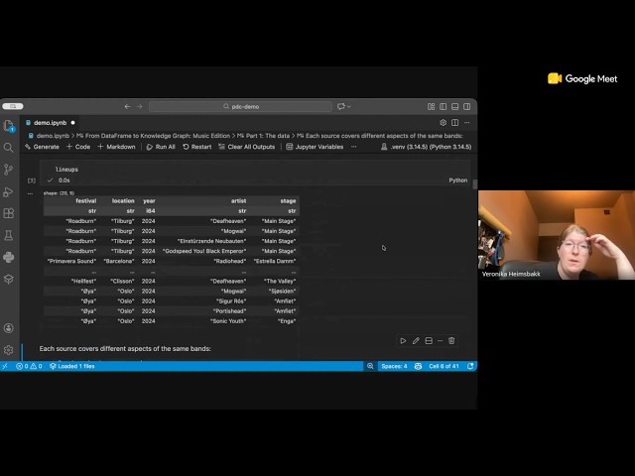Click 'Loaded 1 files' status item
The image size is (635, 476).
(72, 366)
